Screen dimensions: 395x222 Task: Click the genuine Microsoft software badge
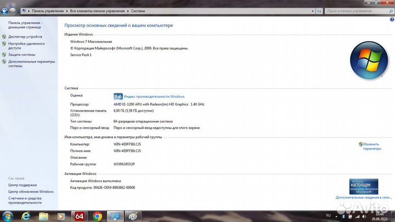(364, 186)
